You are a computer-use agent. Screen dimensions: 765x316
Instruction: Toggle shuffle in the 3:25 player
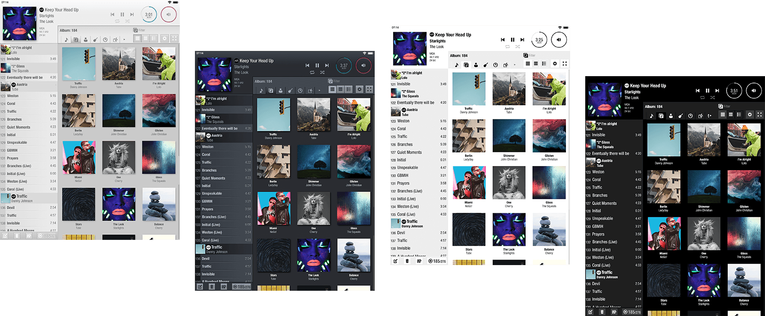(x=518, y=47)
